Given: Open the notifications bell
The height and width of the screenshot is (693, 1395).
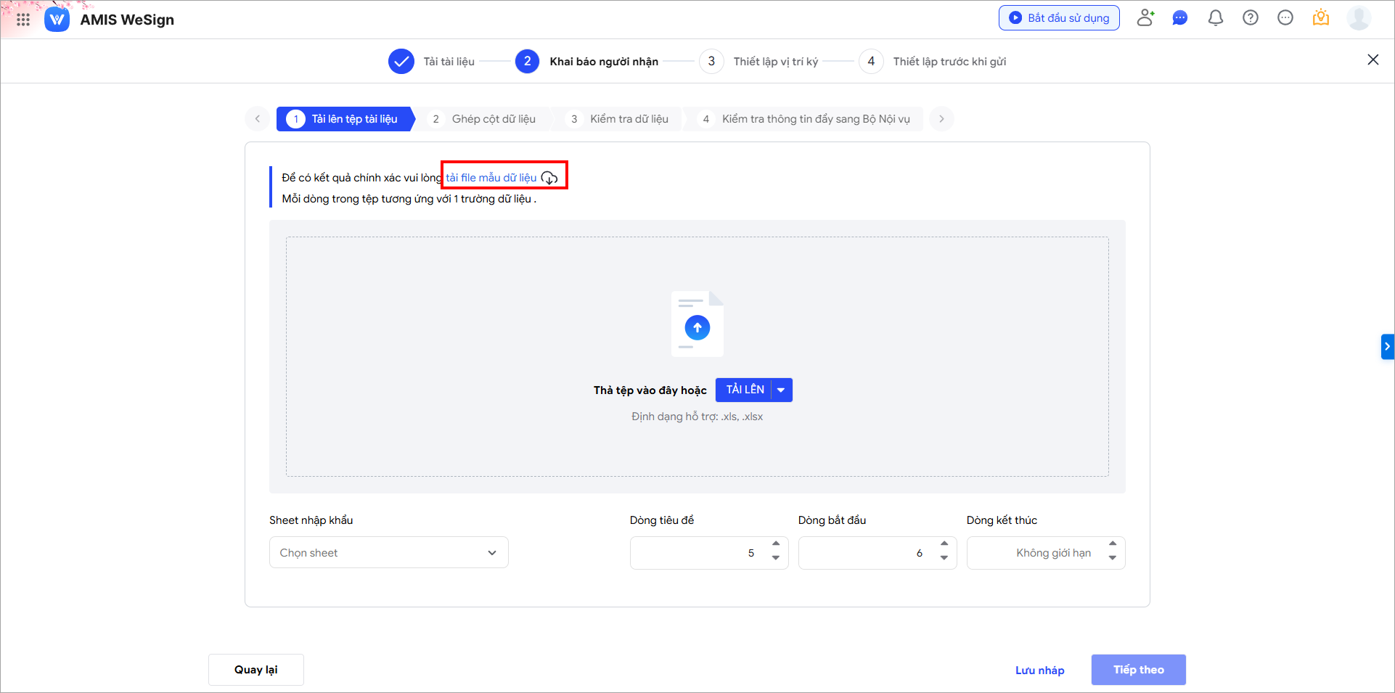Looking at the screenshot, I should click(x=1215, y=17).
